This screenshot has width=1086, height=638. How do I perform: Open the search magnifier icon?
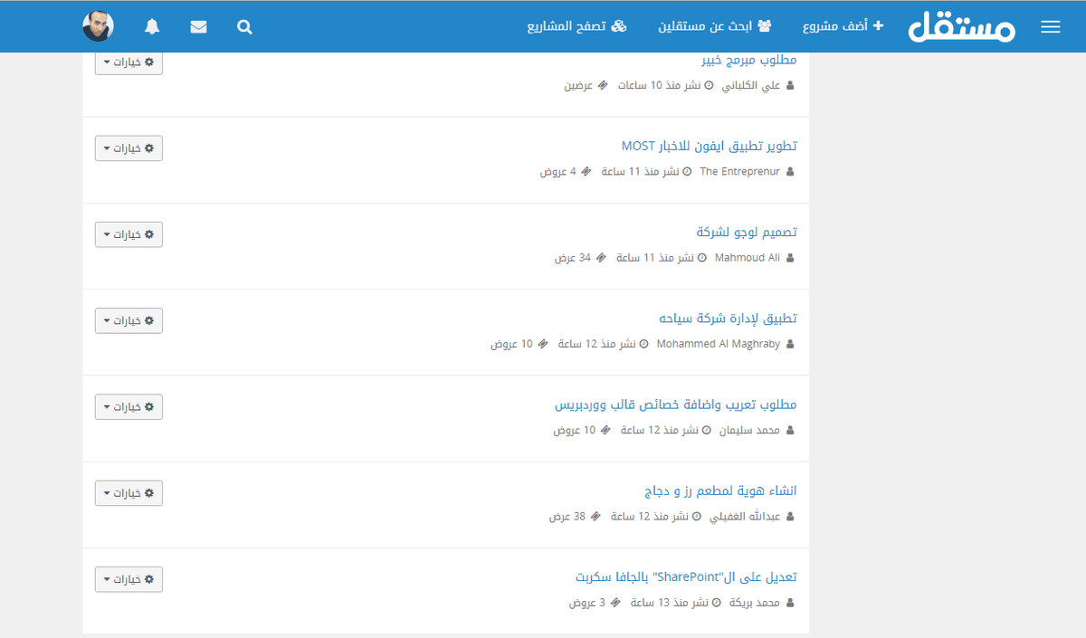click(244, 27)
